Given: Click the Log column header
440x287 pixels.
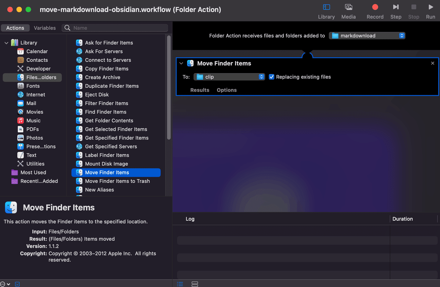Looking at the screenshot, I should point(190,219).
